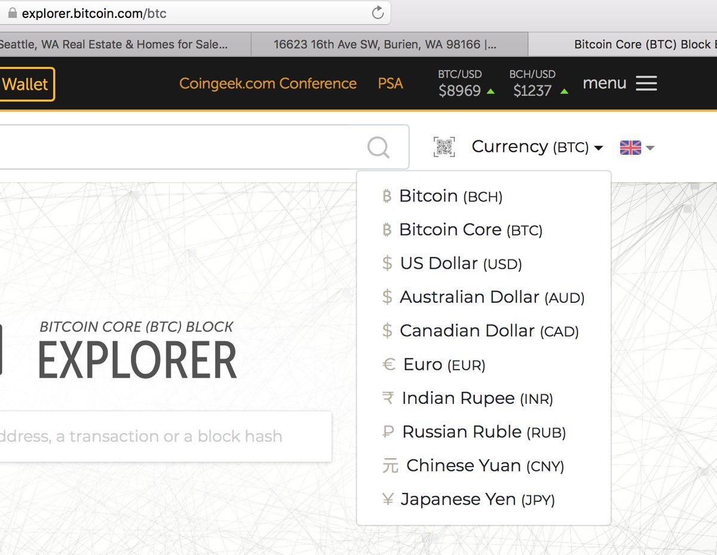Click the yuan symbol icon
The image size is (717, 555).
pos(390,465)
